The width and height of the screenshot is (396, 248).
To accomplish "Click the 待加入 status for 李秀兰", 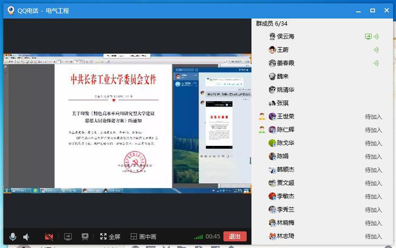I will tap(373, 210).
